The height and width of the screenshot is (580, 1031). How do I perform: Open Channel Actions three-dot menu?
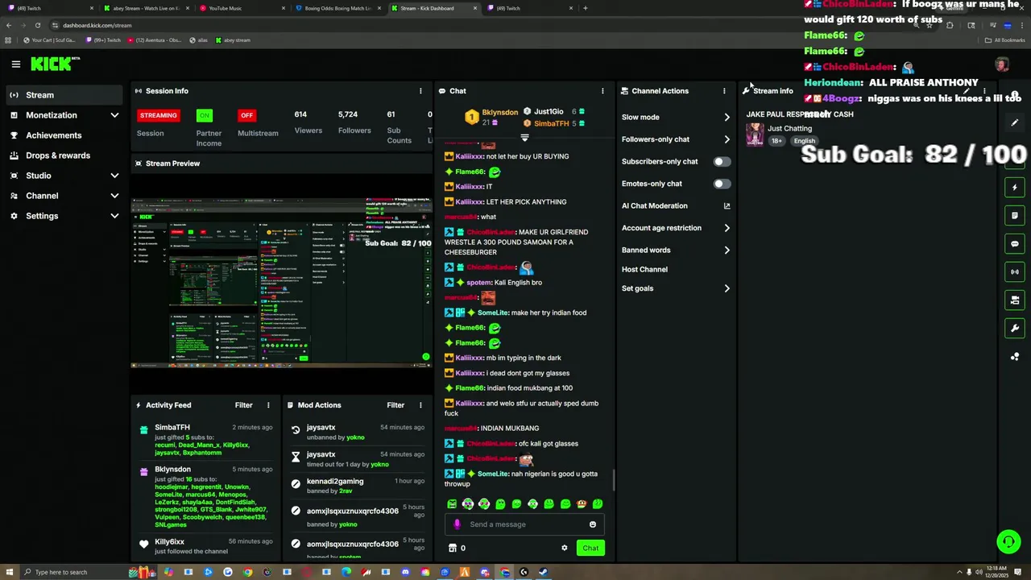tap(724, 91)
